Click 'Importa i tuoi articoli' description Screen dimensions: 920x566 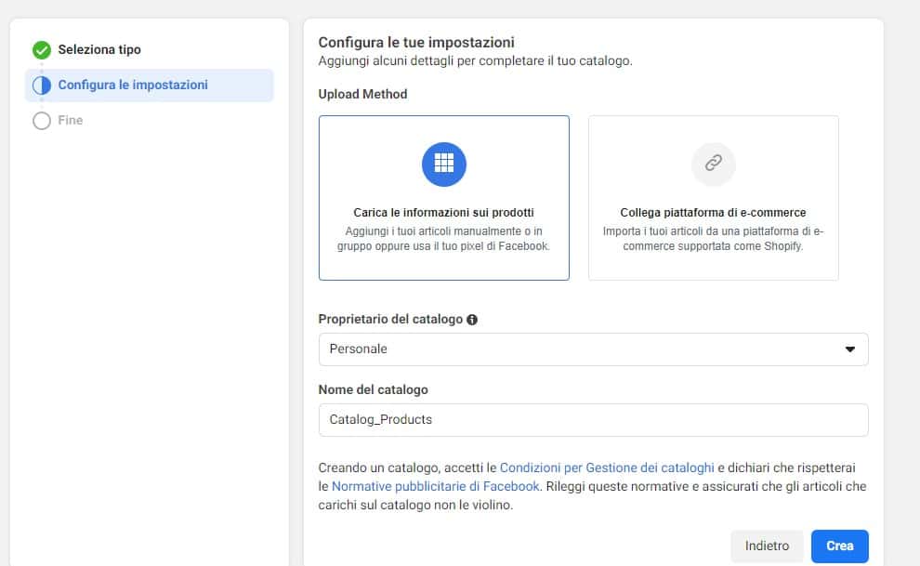(714, 239)
